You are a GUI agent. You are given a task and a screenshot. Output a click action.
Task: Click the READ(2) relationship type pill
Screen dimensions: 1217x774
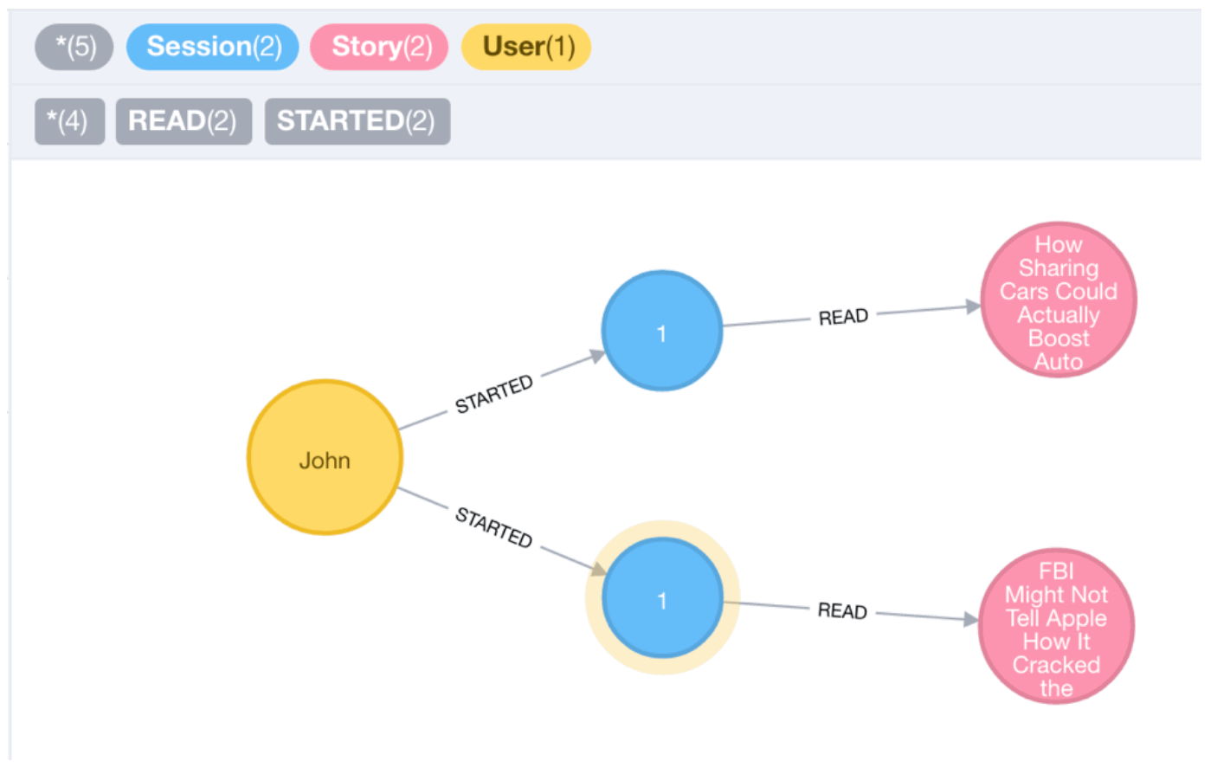tap(184, 121)
